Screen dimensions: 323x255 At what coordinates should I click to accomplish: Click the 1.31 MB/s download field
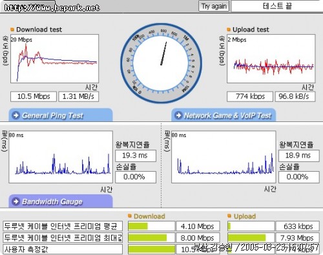point(79,96)
